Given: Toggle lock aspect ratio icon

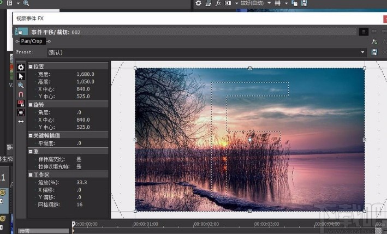Looking at the screenshot, I should point(21,104).
